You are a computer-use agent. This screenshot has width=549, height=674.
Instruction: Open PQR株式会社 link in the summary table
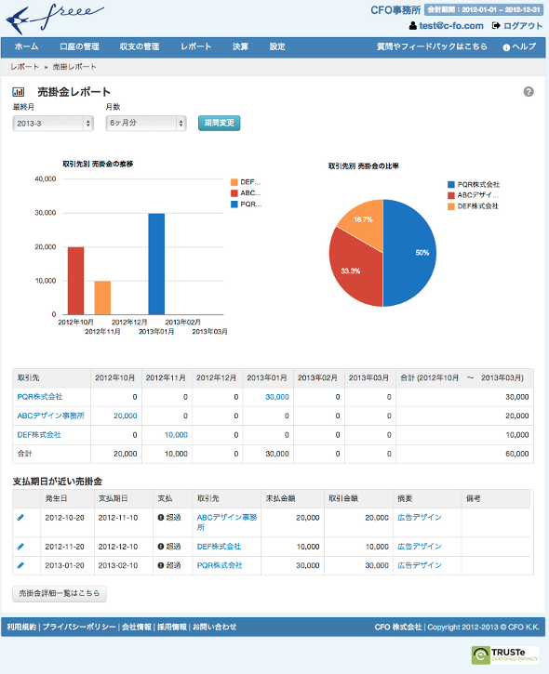coord(40,397)
